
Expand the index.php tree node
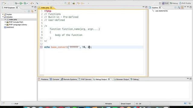5,19
